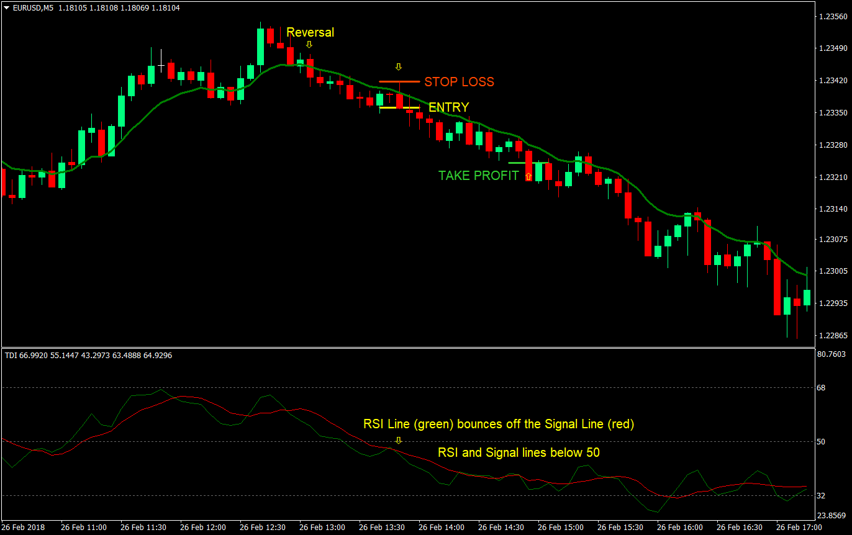Click the 26 Feb 12:00 time label
Screen dimensions: 852x535
pyautogui.click(x=203, y=528)
